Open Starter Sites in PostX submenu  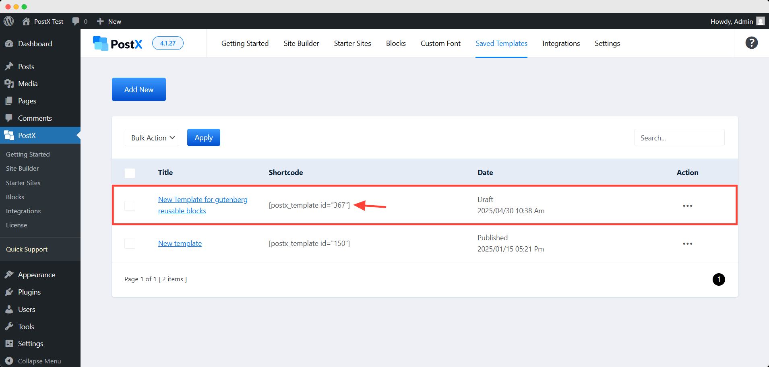[23, 183]
